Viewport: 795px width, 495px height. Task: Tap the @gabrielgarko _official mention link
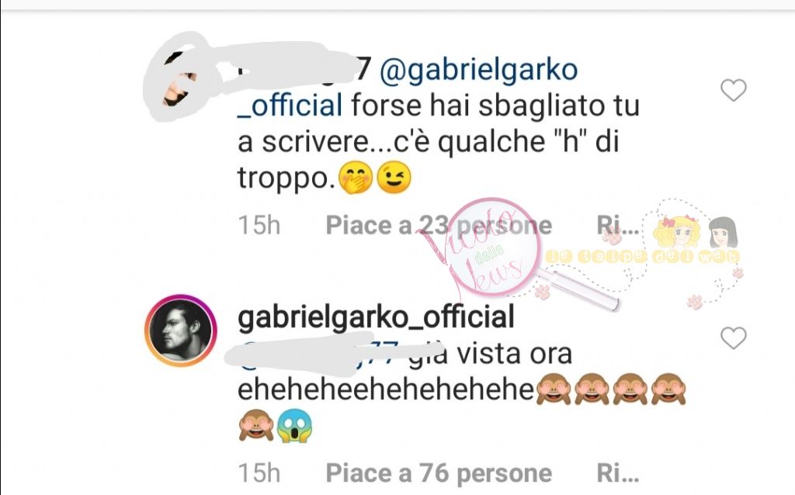pos(408,87)
